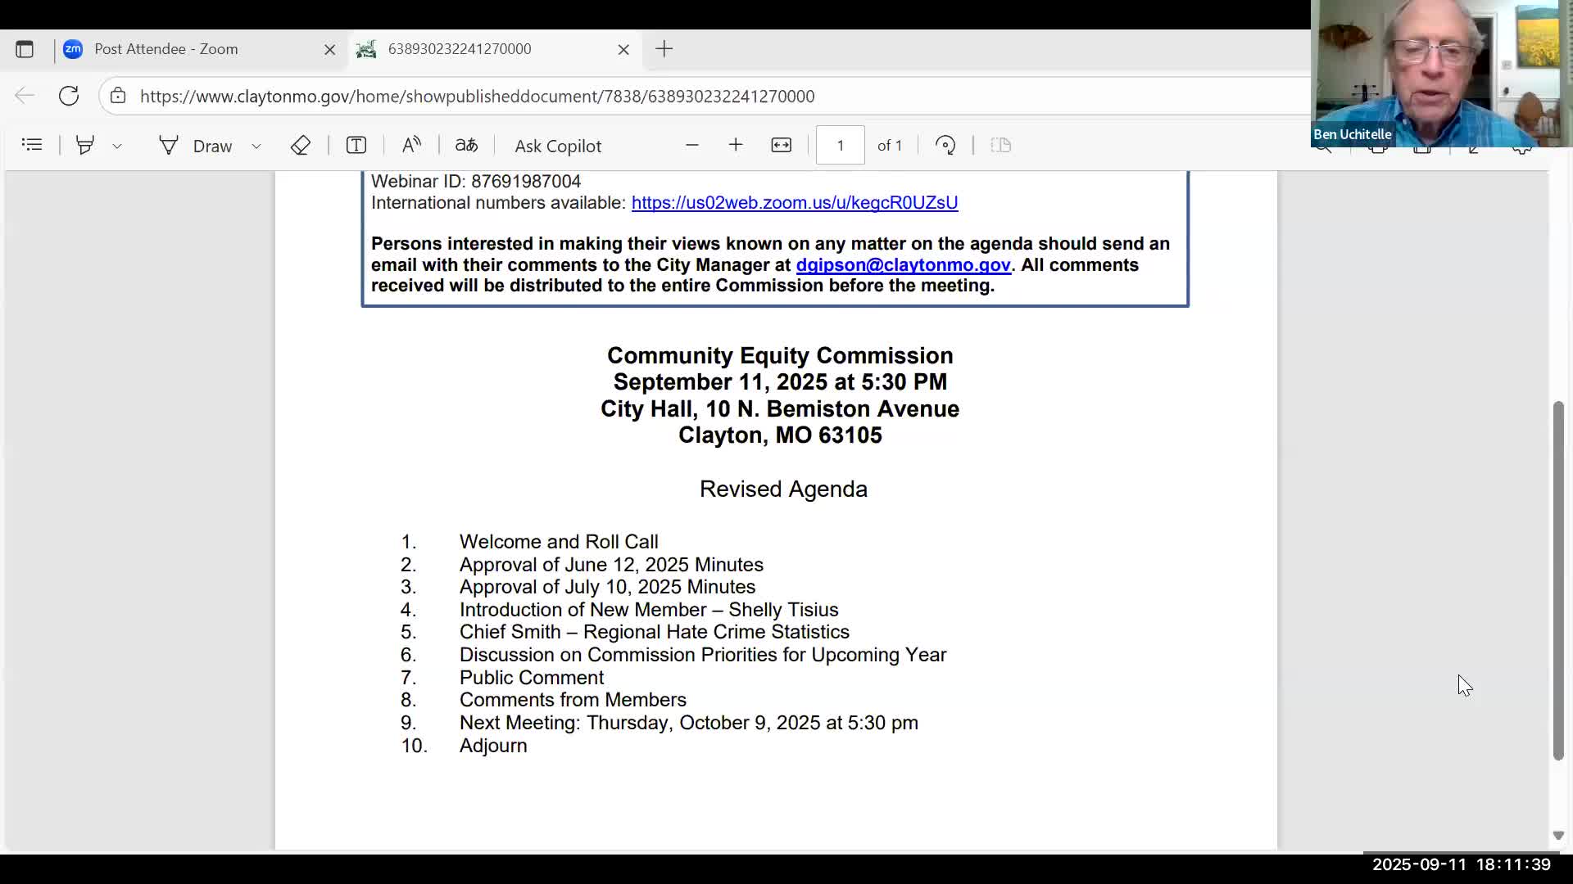Click 'Adjourn' agenda item
1573x884 pixels.
pyautogui.click(x=493, y=746)
